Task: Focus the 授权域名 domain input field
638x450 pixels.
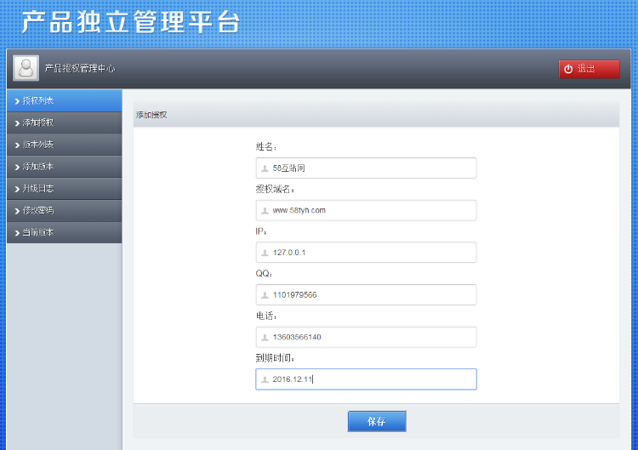Action: 366,210
